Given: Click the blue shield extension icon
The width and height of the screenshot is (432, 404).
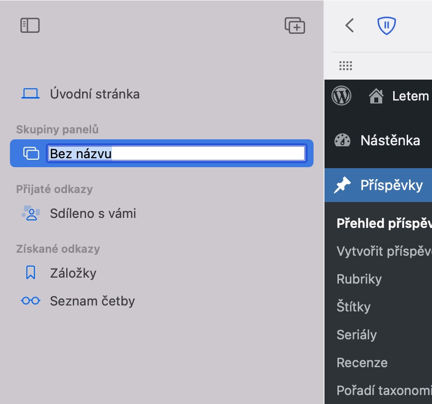Looking at the screenshot, I should [x=386, y=25].
